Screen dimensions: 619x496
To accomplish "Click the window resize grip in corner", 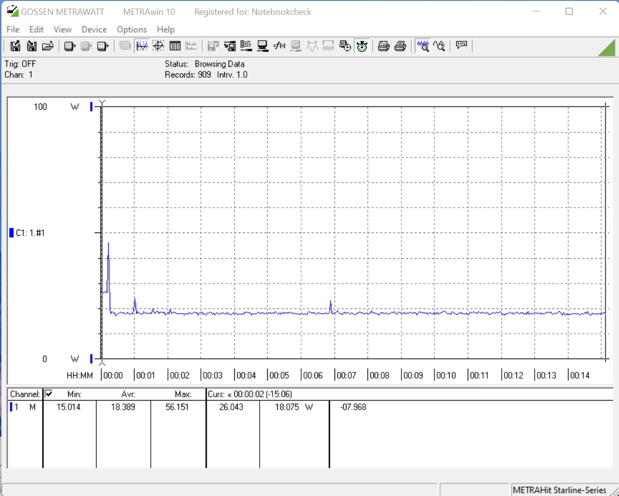I will pos(614,491).
